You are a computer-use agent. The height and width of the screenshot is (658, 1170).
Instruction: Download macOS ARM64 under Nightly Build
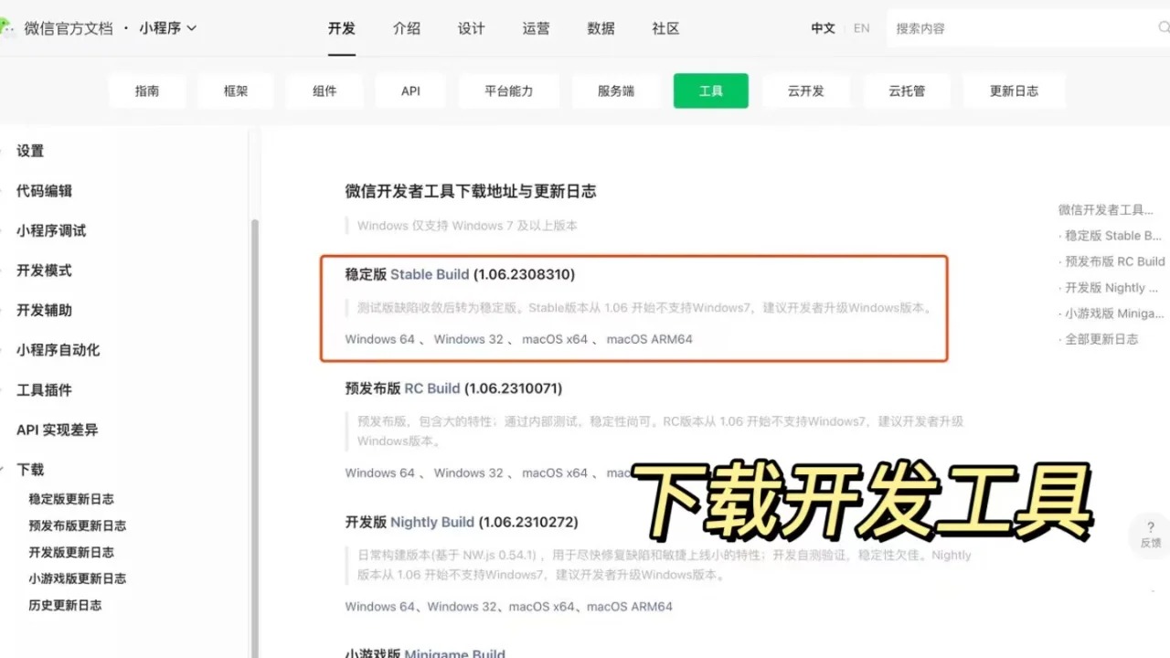(x=630, y=606)
